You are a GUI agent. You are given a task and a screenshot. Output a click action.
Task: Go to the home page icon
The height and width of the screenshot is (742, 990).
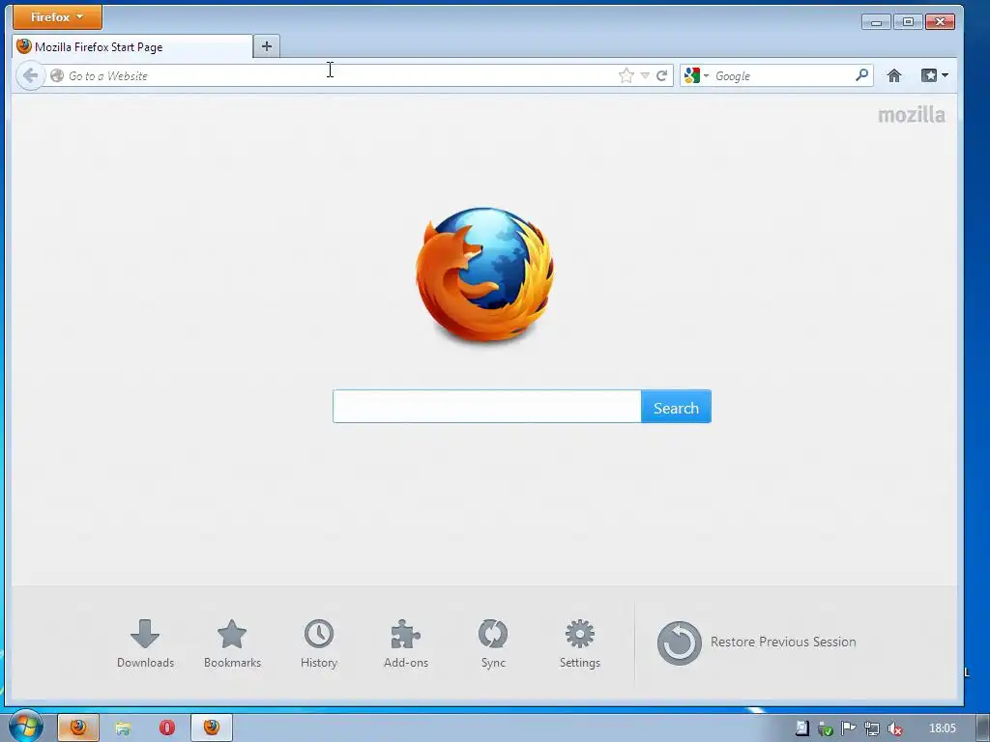click(894, 75)
